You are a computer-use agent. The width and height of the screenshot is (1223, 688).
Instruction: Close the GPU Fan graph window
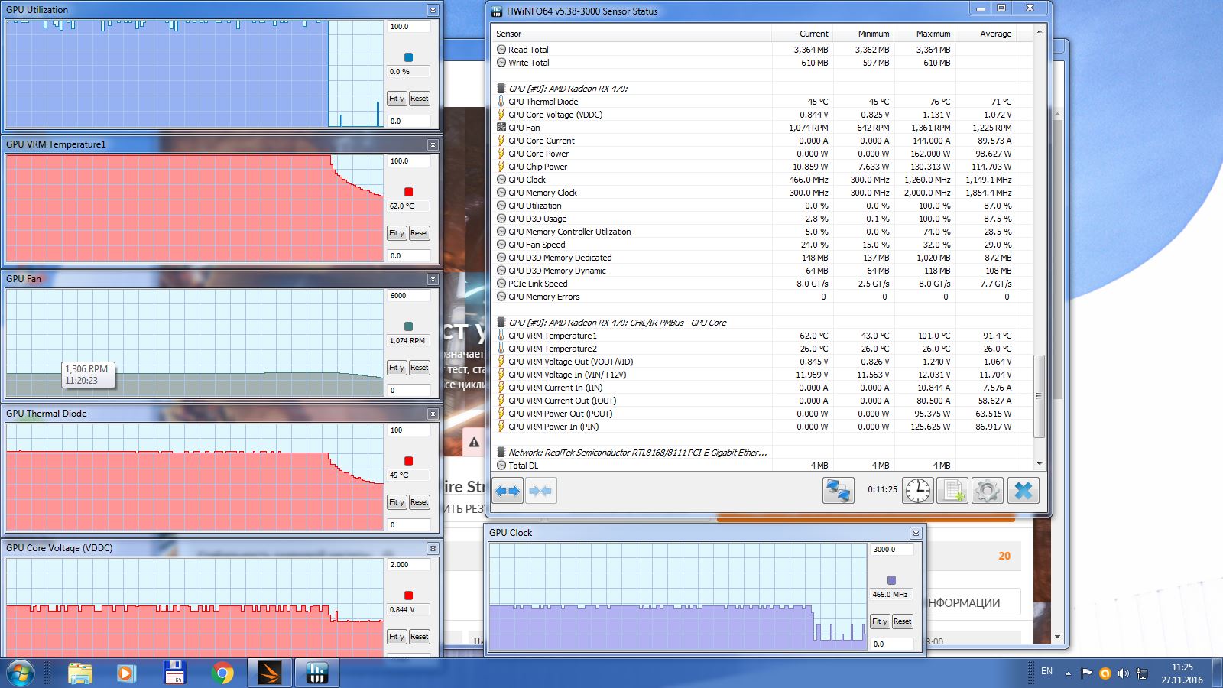tap(433, 279)
